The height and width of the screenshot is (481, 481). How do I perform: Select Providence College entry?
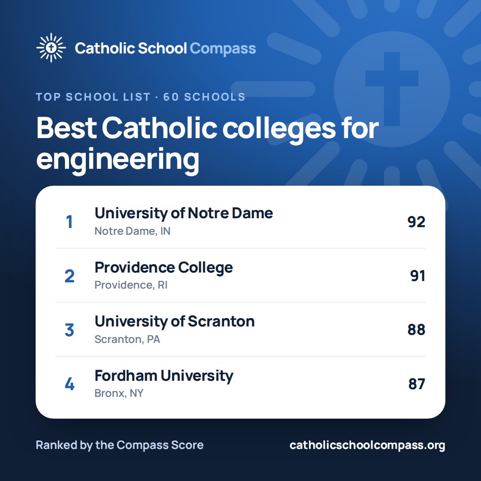[x=240, y=276]
